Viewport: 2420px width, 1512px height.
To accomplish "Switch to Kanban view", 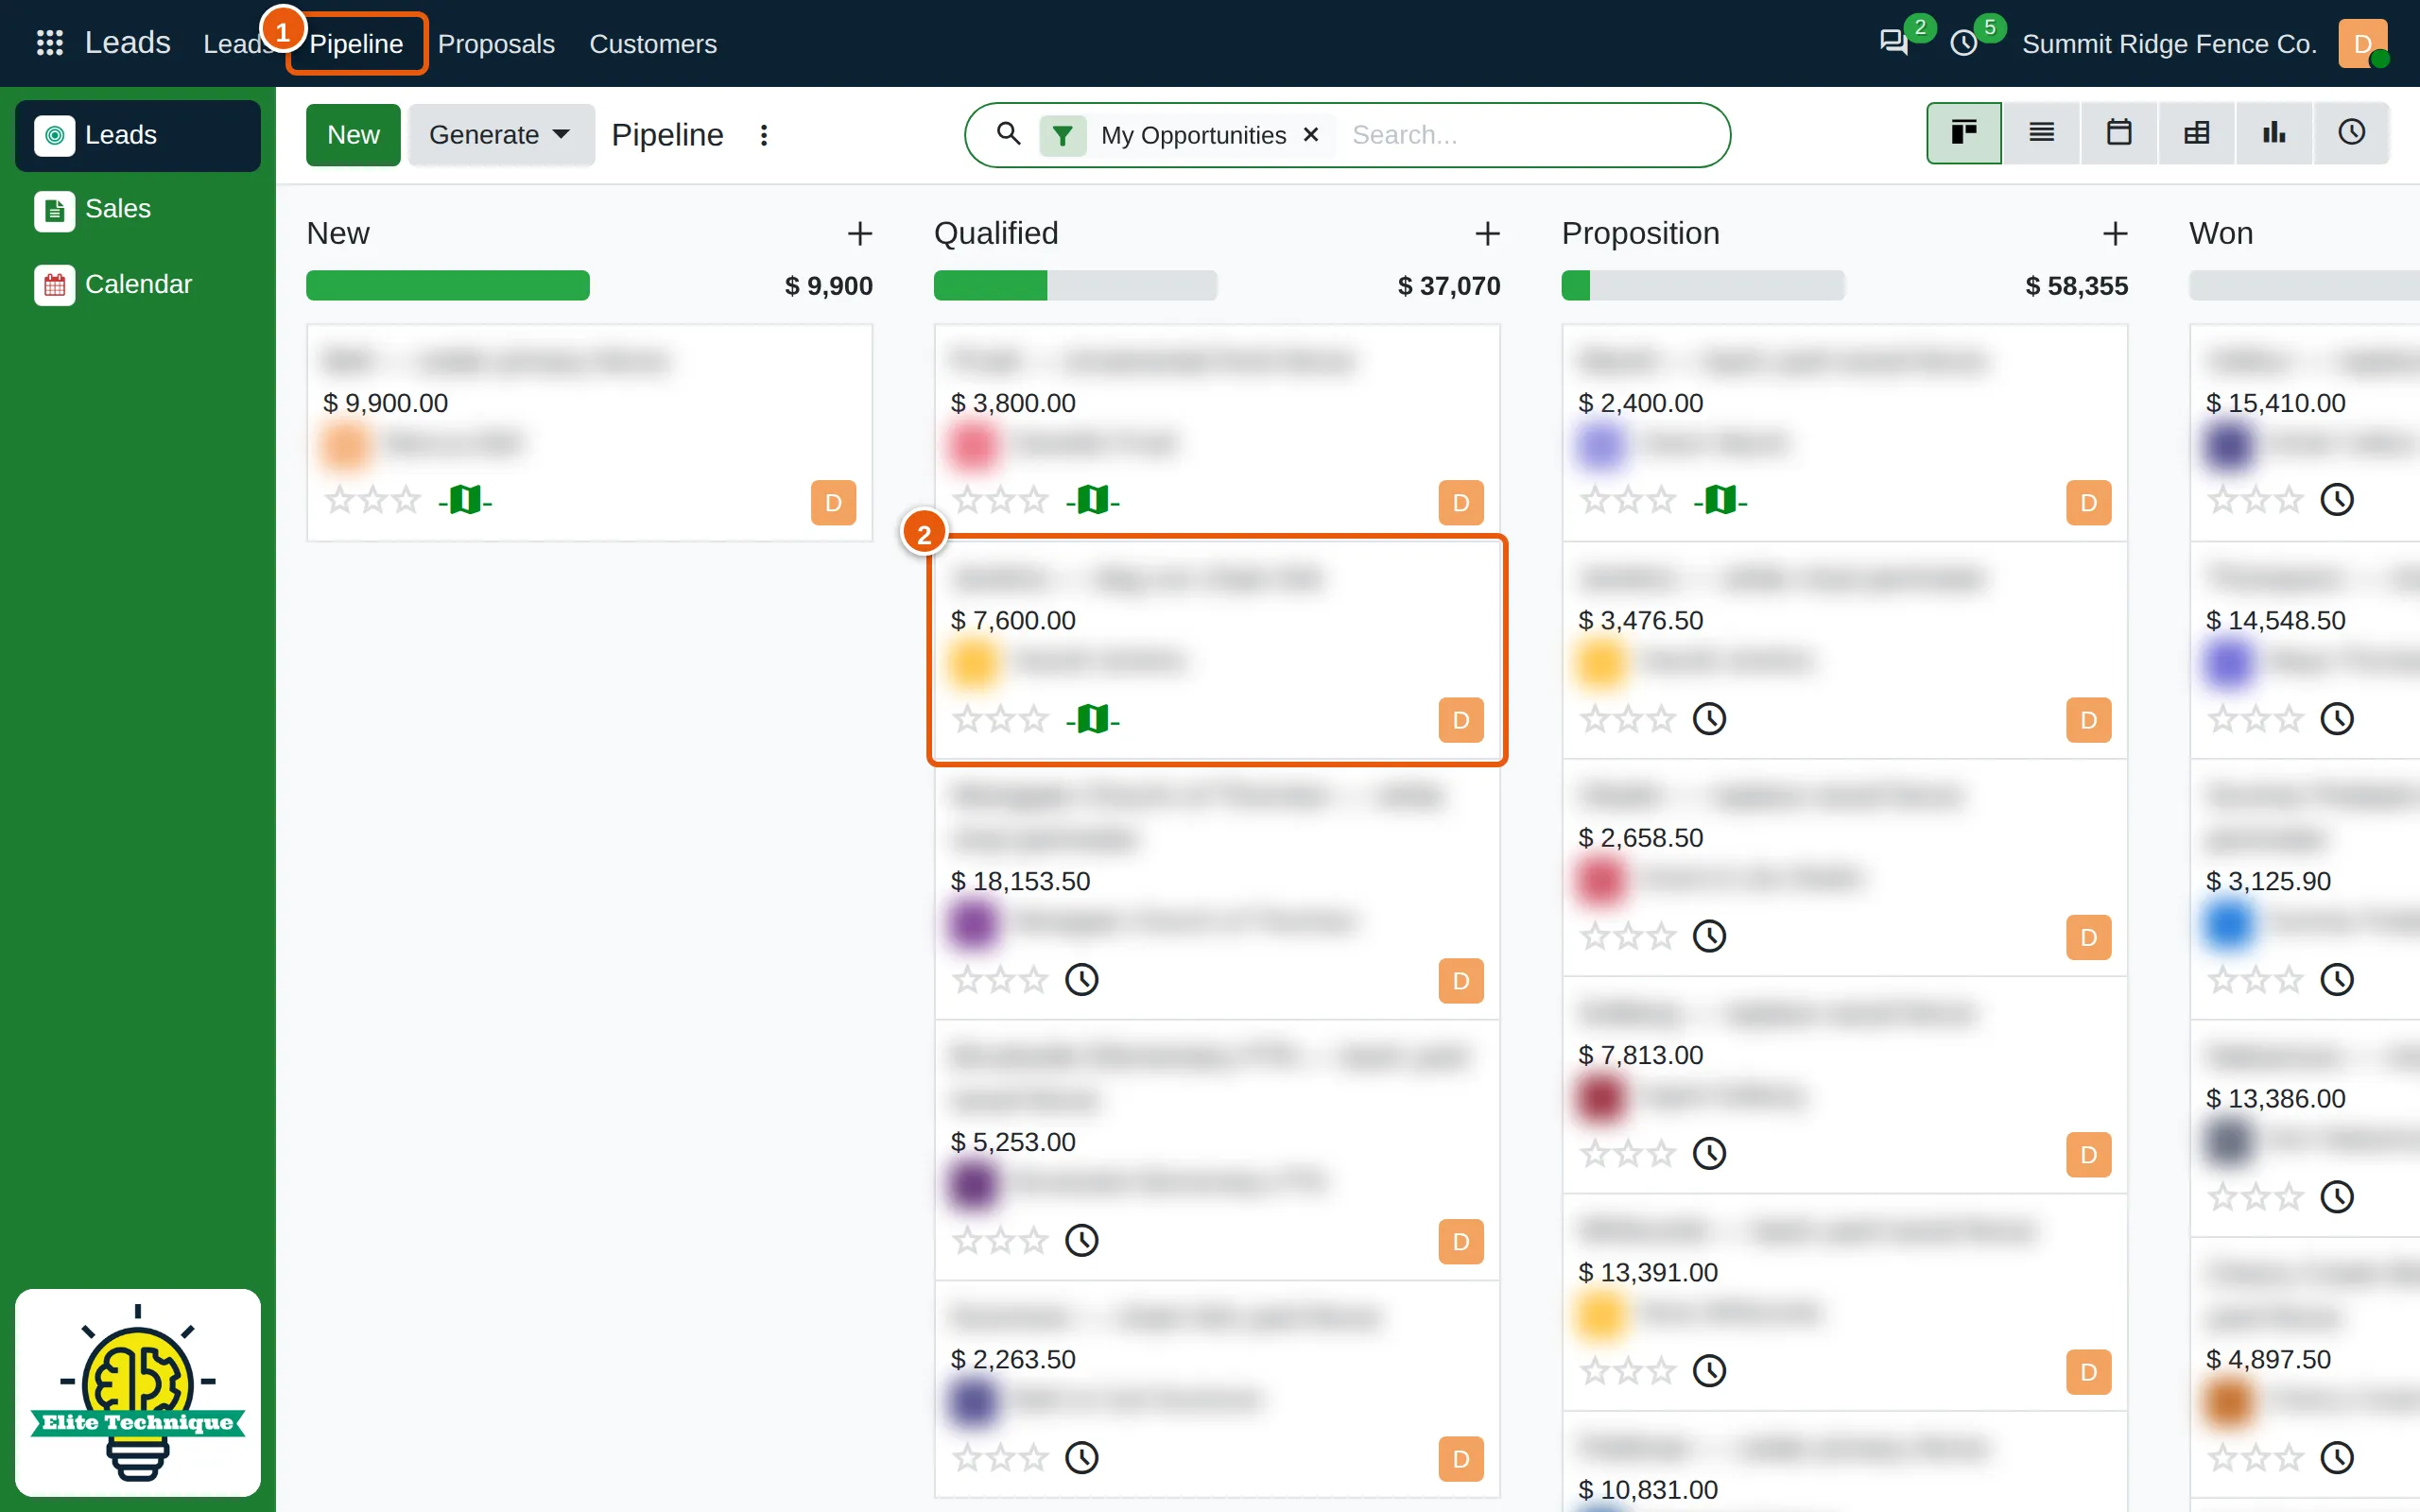I will coord(1964,133).
